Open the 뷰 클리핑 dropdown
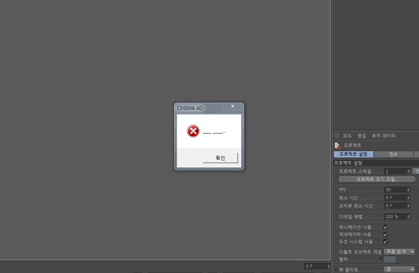Image resolution: width=419 pixels, height=273 pixels. tap(399, 269)
